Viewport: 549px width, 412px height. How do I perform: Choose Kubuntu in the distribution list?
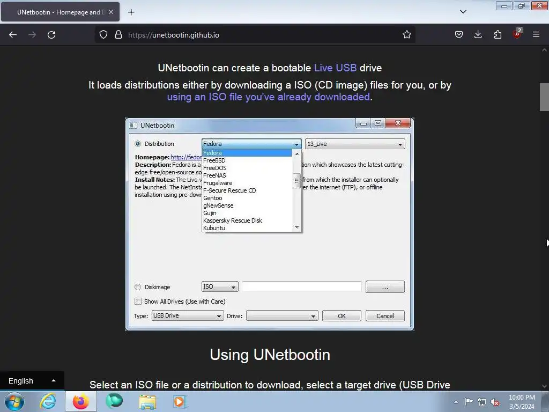[x=247, y=228]
